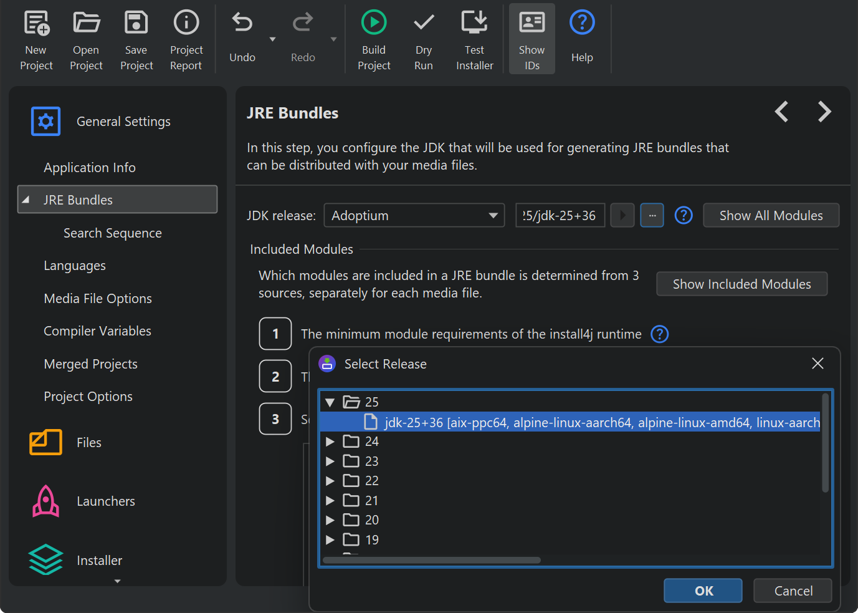Click the New Project toolbar icon
858x613 pixels.
click(x=36, y=24)
